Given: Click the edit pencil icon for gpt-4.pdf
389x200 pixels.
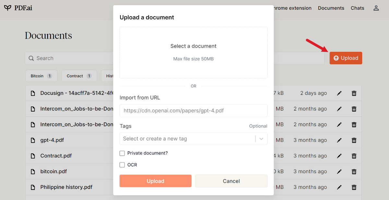Looking at the screenshot, I should [x=339, y=140].
